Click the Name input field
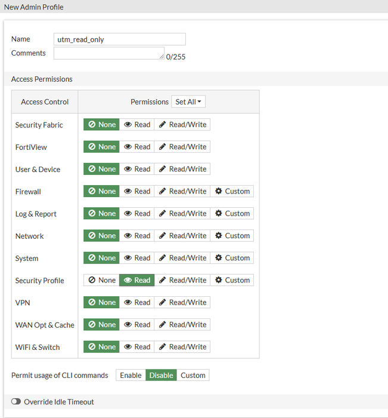 [x=119, y=39]
